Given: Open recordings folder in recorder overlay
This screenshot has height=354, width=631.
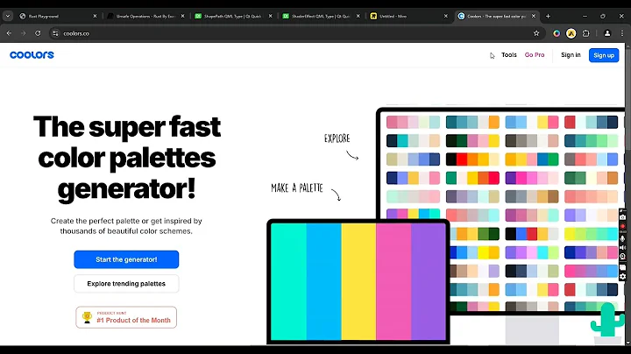Looking at the screenshot, I should coord(622,267).
